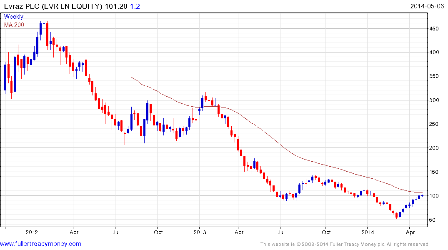Click the 350 price axis label
This screenshot has width=448, height=250.
point(434,76)
